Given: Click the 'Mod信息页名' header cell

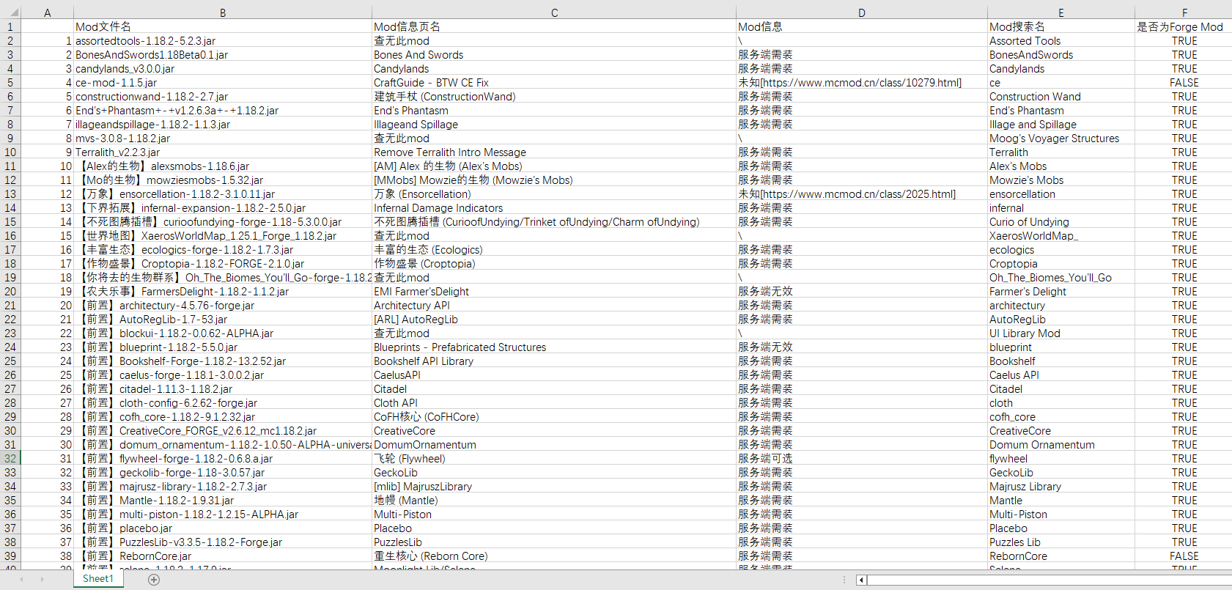Looking at the screenshot, I should click(554, 26).
